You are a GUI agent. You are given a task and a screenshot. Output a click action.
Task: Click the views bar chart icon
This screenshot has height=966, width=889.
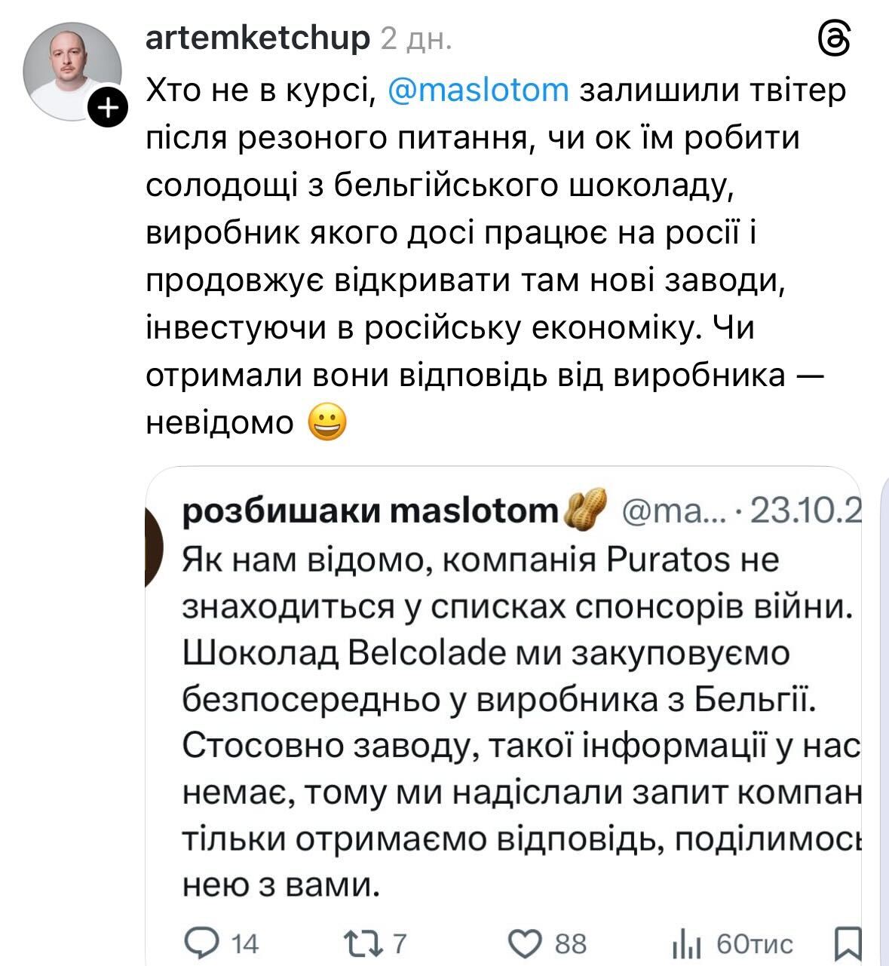tap(686, 944)
